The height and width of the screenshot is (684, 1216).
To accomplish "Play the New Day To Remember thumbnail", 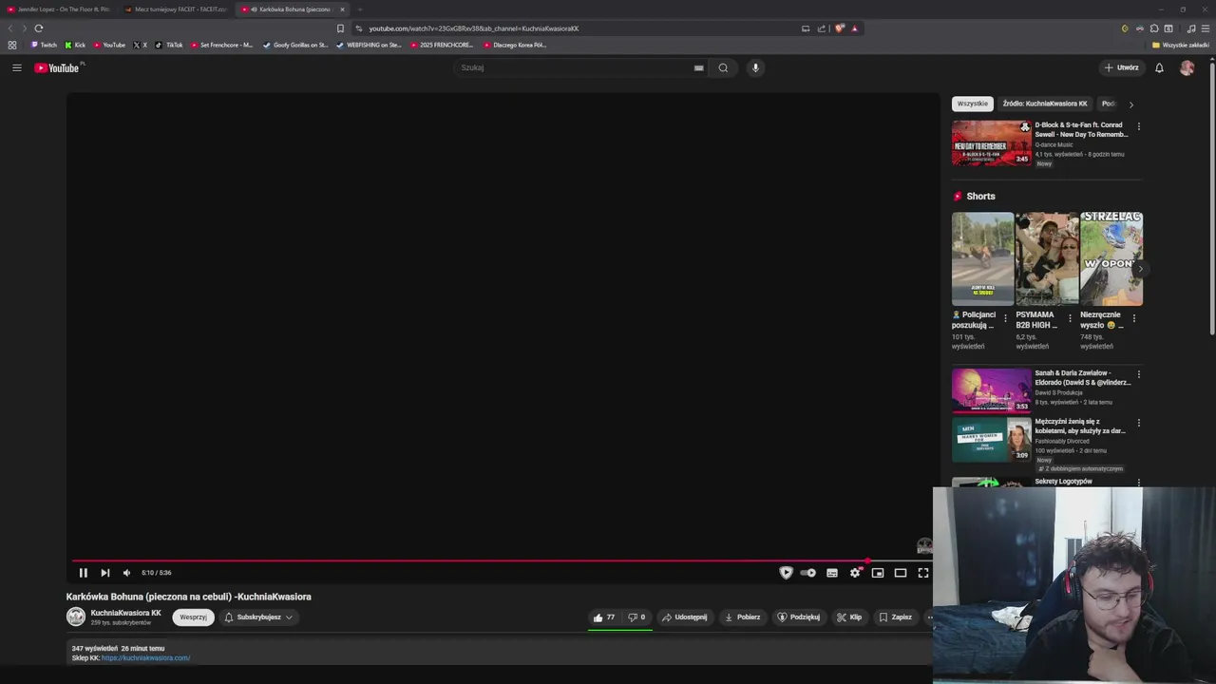I will point(992,143).
